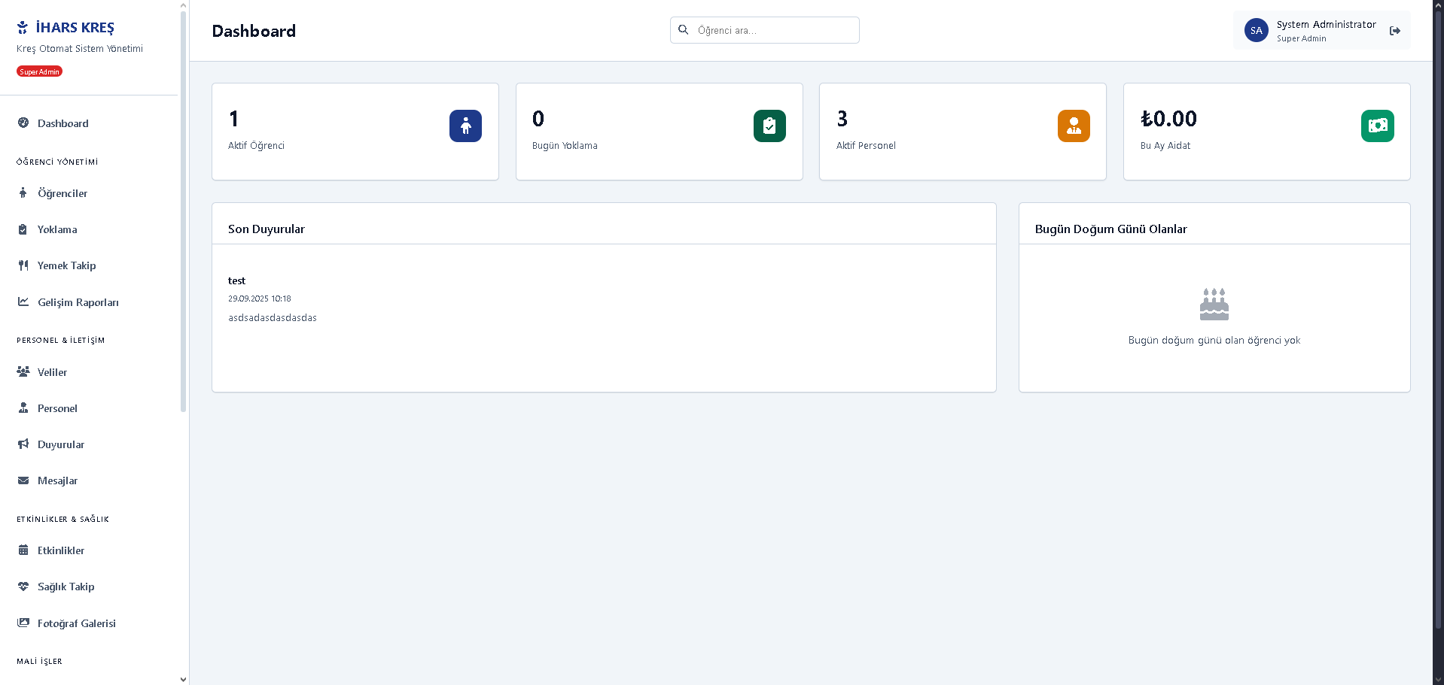Screen dimensions: 1444x685
Task: Click the birthday cake icon
Action: 1214,304
